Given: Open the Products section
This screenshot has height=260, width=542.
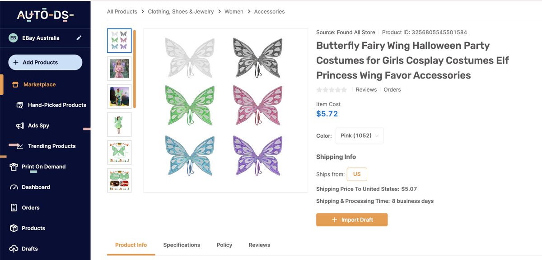Looking at the screenshot, I should pos(35,228).
